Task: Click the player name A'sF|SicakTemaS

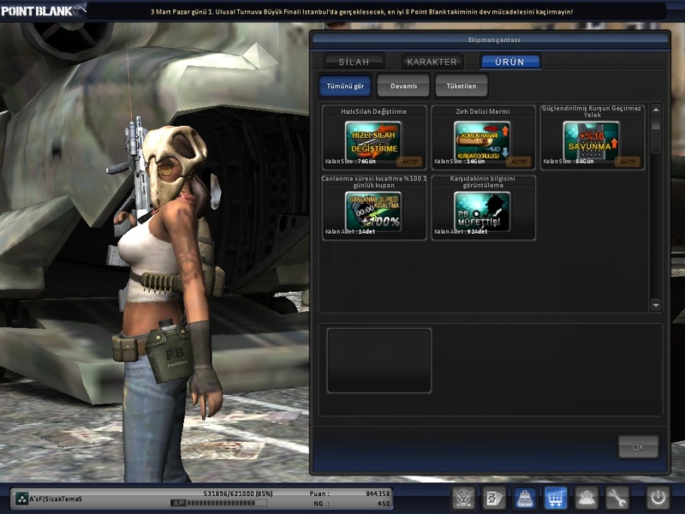Action: coord(56,499)
